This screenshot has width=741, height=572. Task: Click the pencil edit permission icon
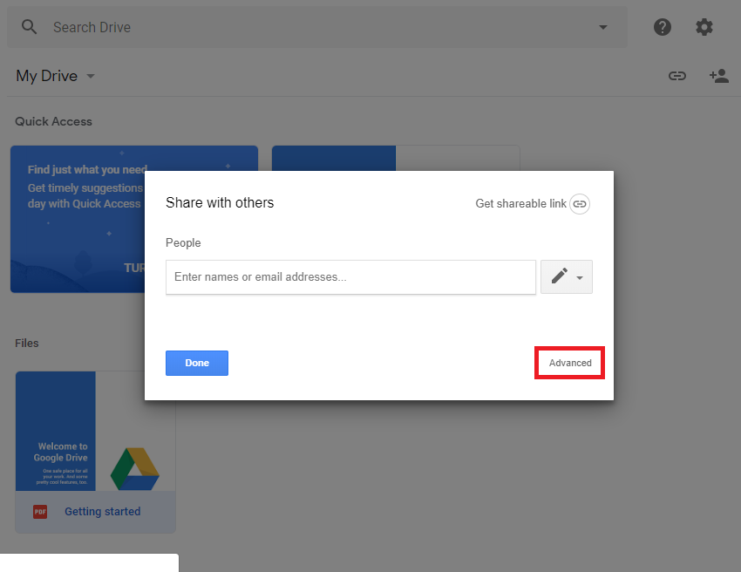point(559,276)
